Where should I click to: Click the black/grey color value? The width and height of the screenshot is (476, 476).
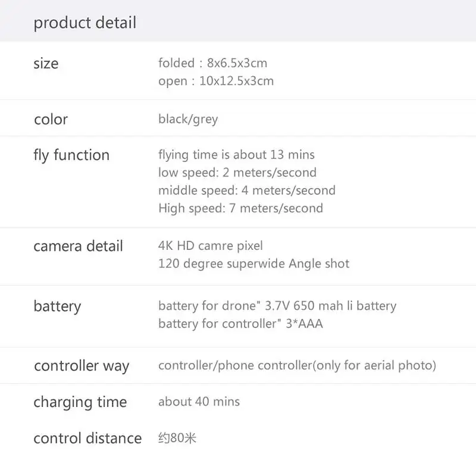[188, 119]
